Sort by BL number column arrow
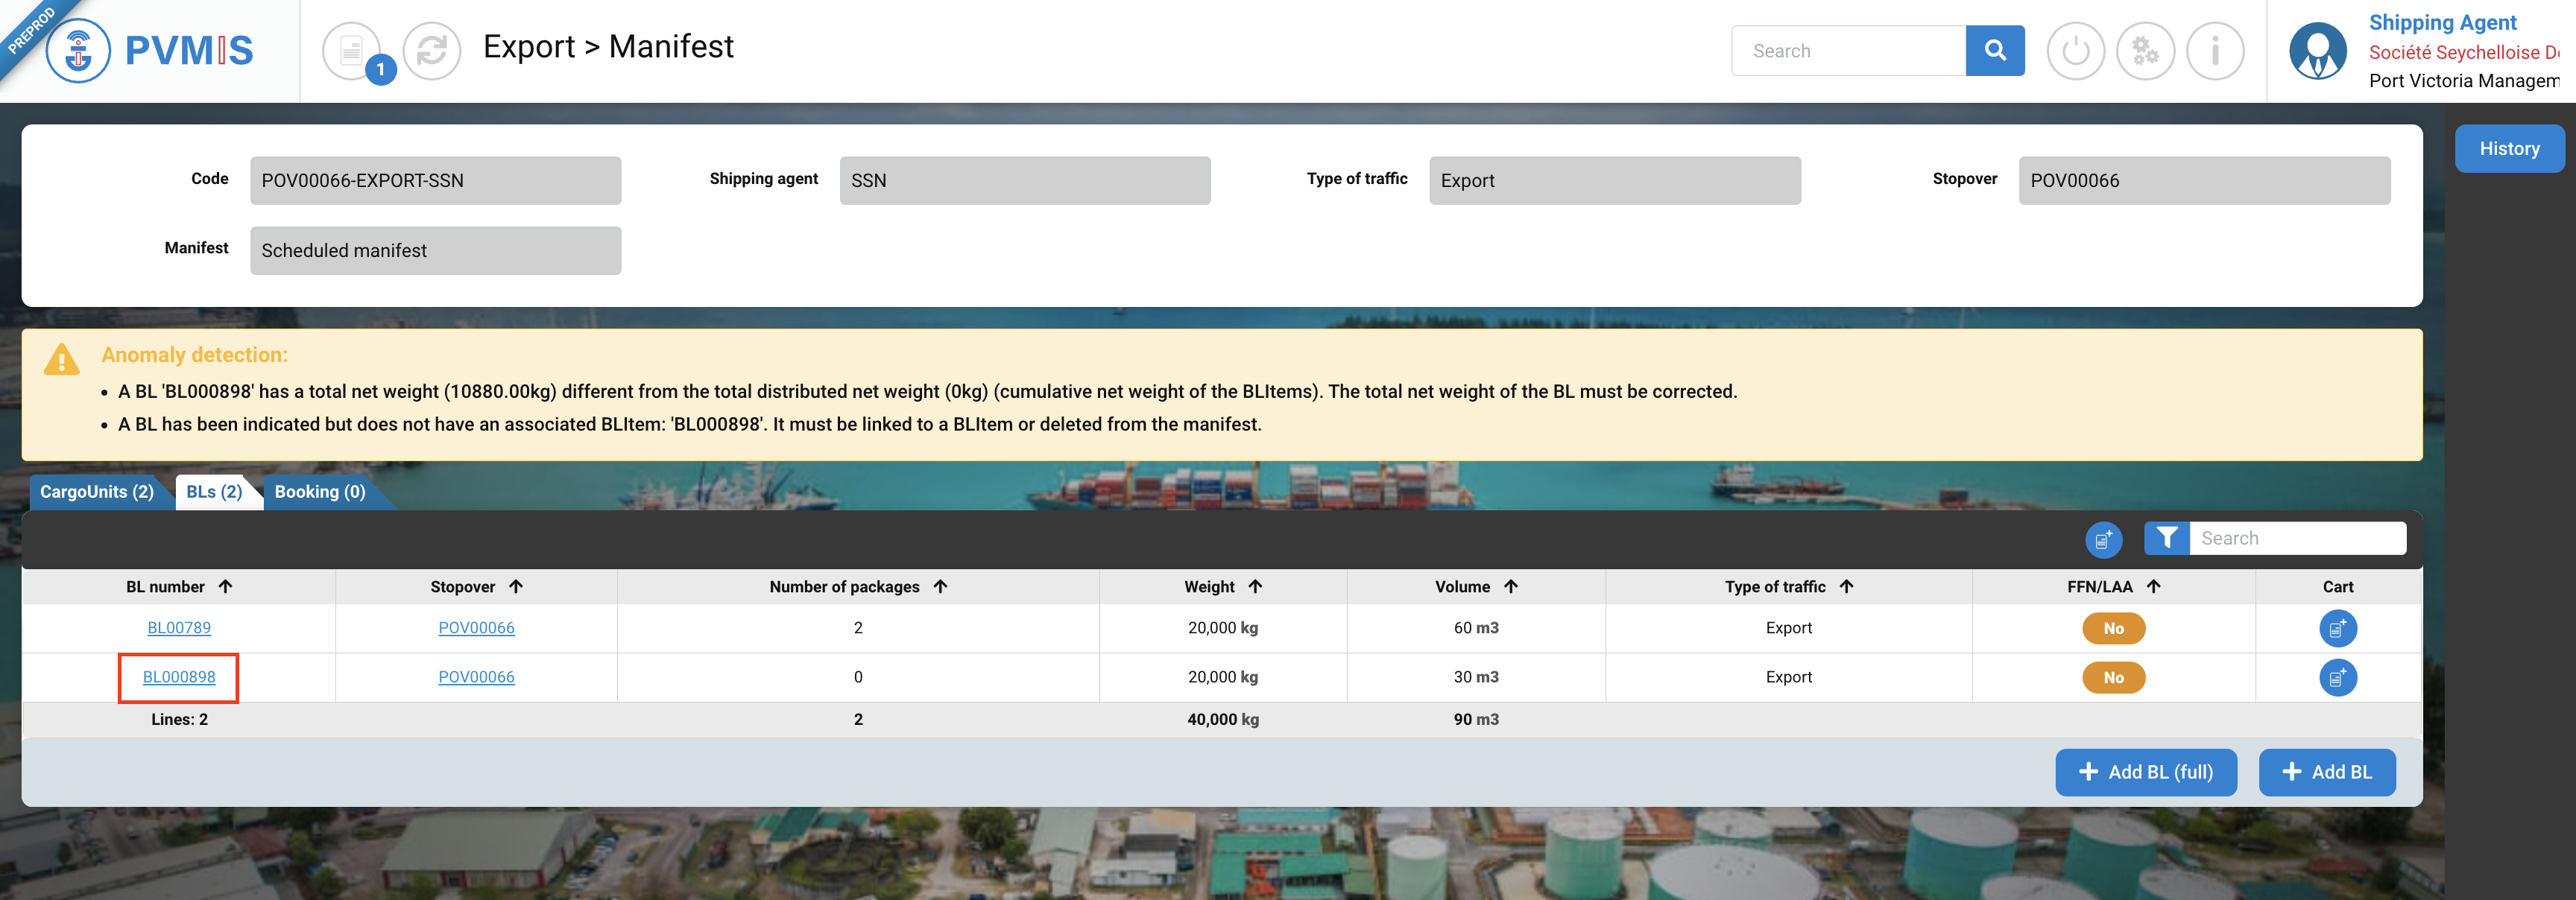The image size is (2576, 900). pyautogui.click(x=226, y=586)
